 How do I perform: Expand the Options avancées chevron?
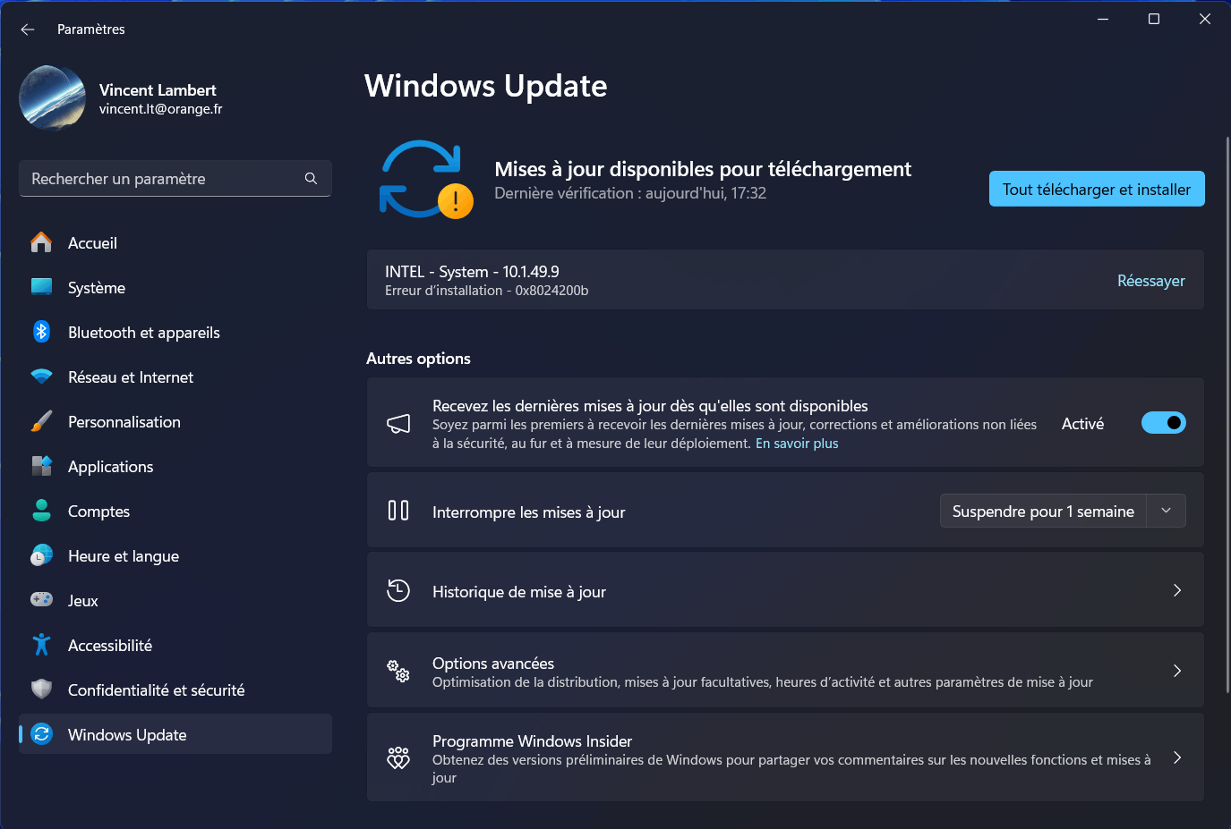tap(1177, 671)
